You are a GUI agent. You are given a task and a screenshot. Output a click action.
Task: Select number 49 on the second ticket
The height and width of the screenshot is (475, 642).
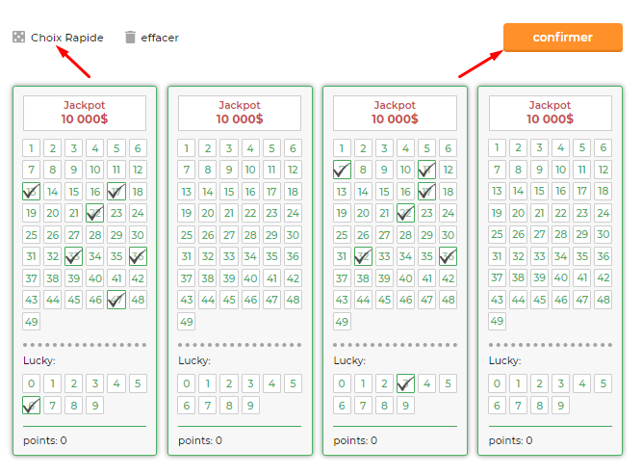pos(187,321)
